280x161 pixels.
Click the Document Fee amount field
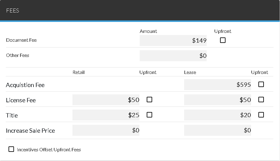coord(173,40)
